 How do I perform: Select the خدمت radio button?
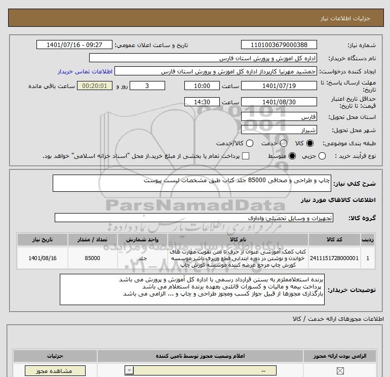284,143
